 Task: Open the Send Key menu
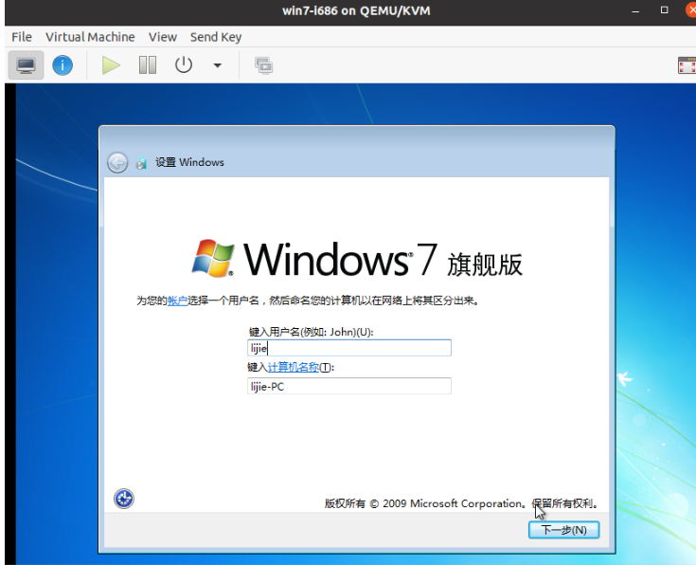click(216, 37)
